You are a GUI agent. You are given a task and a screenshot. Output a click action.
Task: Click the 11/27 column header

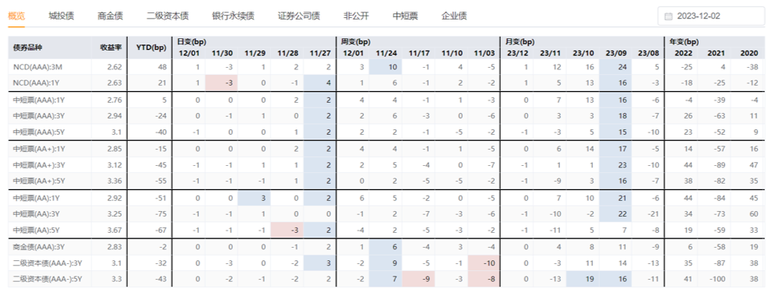[x=320, y=53]
